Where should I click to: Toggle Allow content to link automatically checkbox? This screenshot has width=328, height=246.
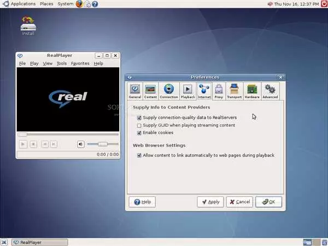[x=139, y=155]
